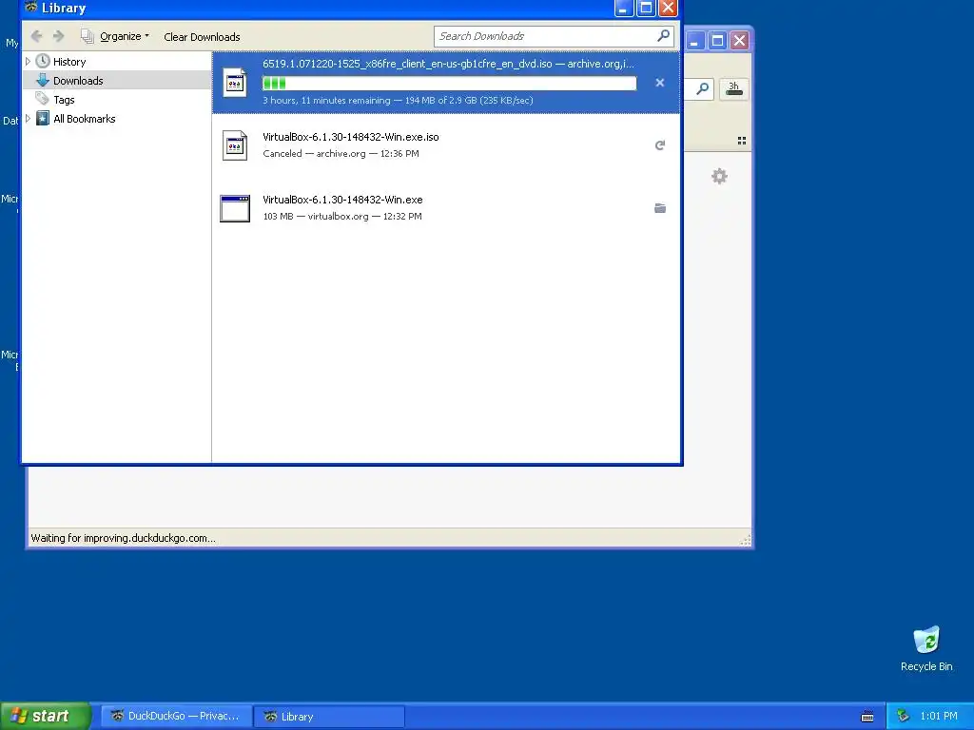Click the Library taskbar button
This screenshot has width=974, height=730.
pyautogui.click(x=329, y=716)
